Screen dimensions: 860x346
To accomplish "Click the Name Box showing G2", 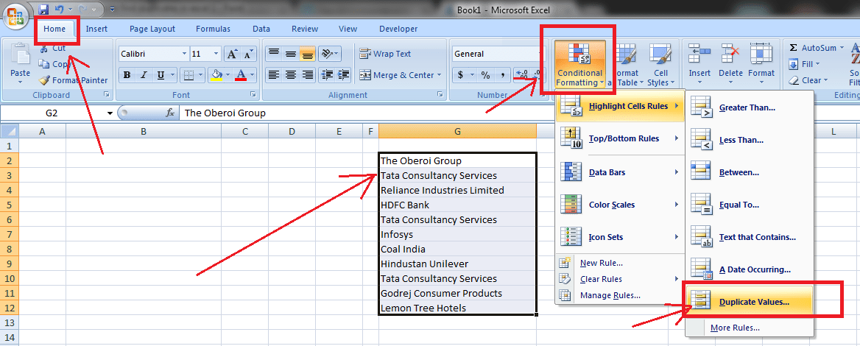I will pyautogui.click(x=52, y=113).
